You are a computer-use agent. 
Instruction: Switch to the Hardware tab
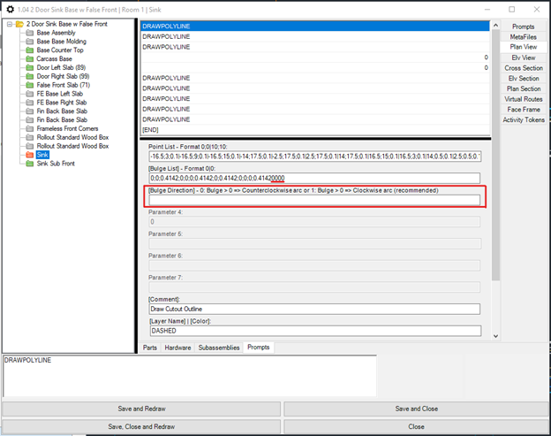[x=177, y=348]
